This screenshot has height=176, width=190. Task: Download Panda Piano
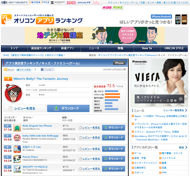114,159
